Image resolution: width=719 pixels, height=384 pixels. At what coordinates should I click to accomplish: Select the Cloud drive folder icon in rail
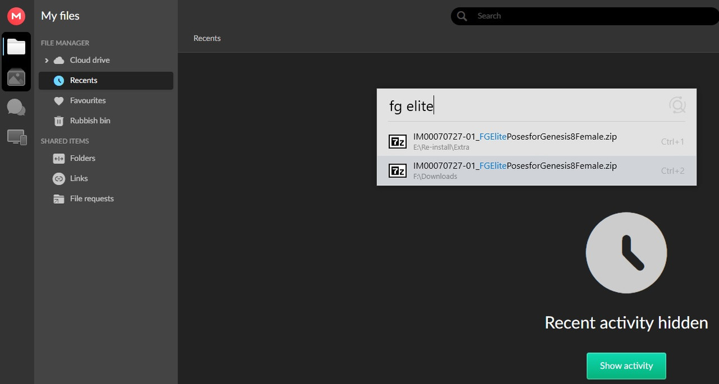16,47
